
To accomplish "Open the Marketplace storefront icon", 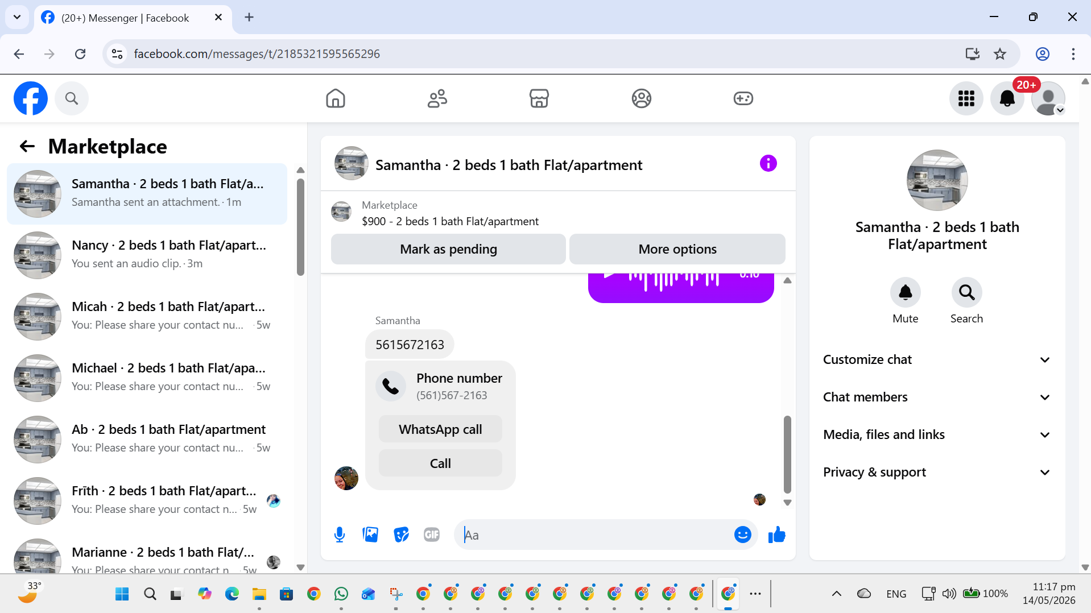I will [x=539, y=98].
